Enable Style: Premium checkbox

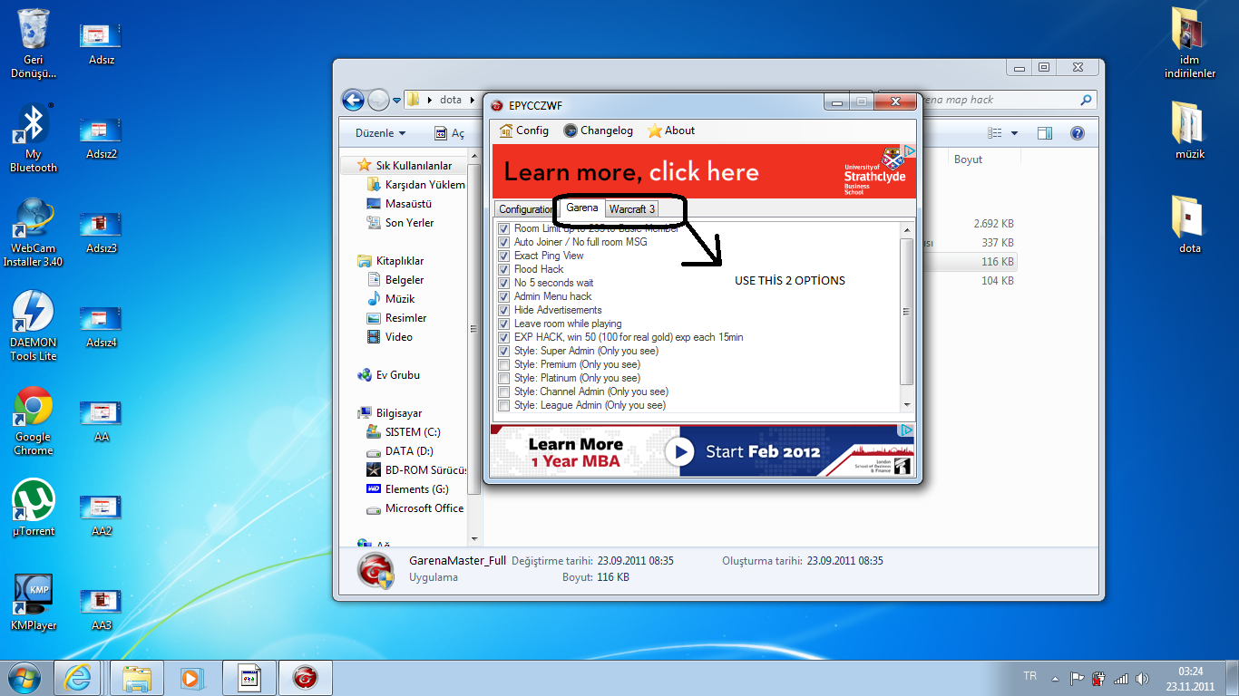tap(503, 364)
